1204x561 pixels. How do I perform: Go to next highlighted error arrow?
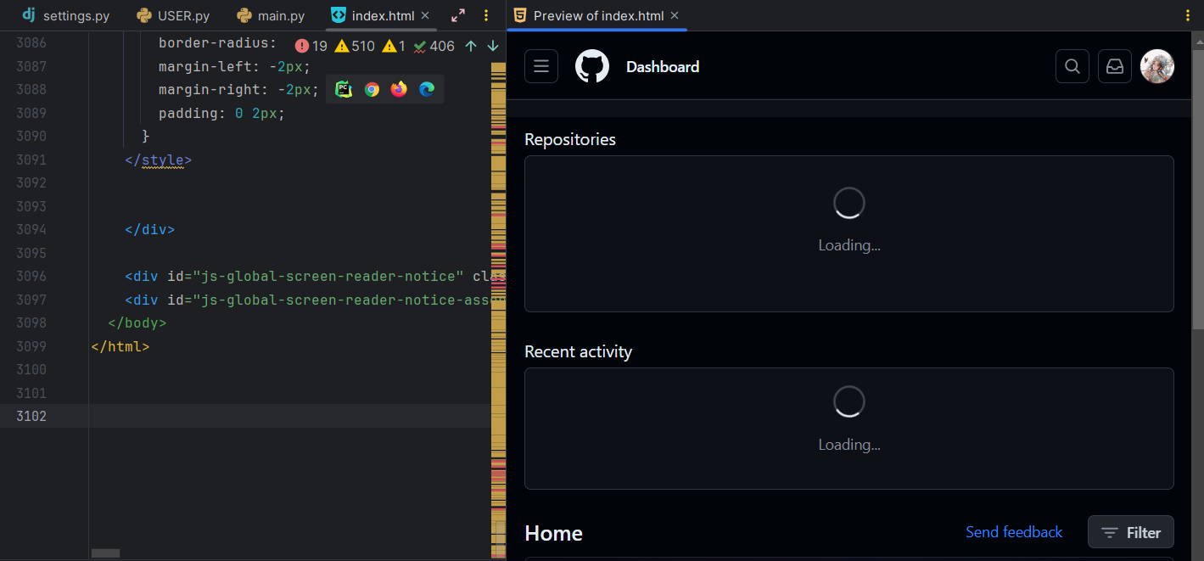pos(492,46)
